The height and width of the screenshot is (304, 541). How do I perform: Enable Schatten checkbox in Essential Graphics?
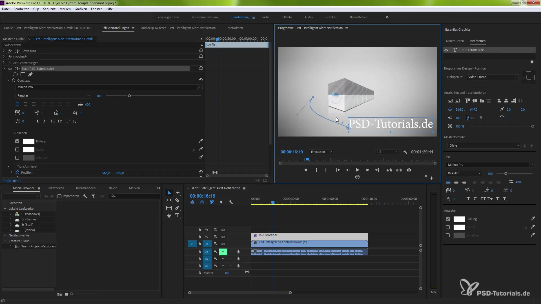448,235
